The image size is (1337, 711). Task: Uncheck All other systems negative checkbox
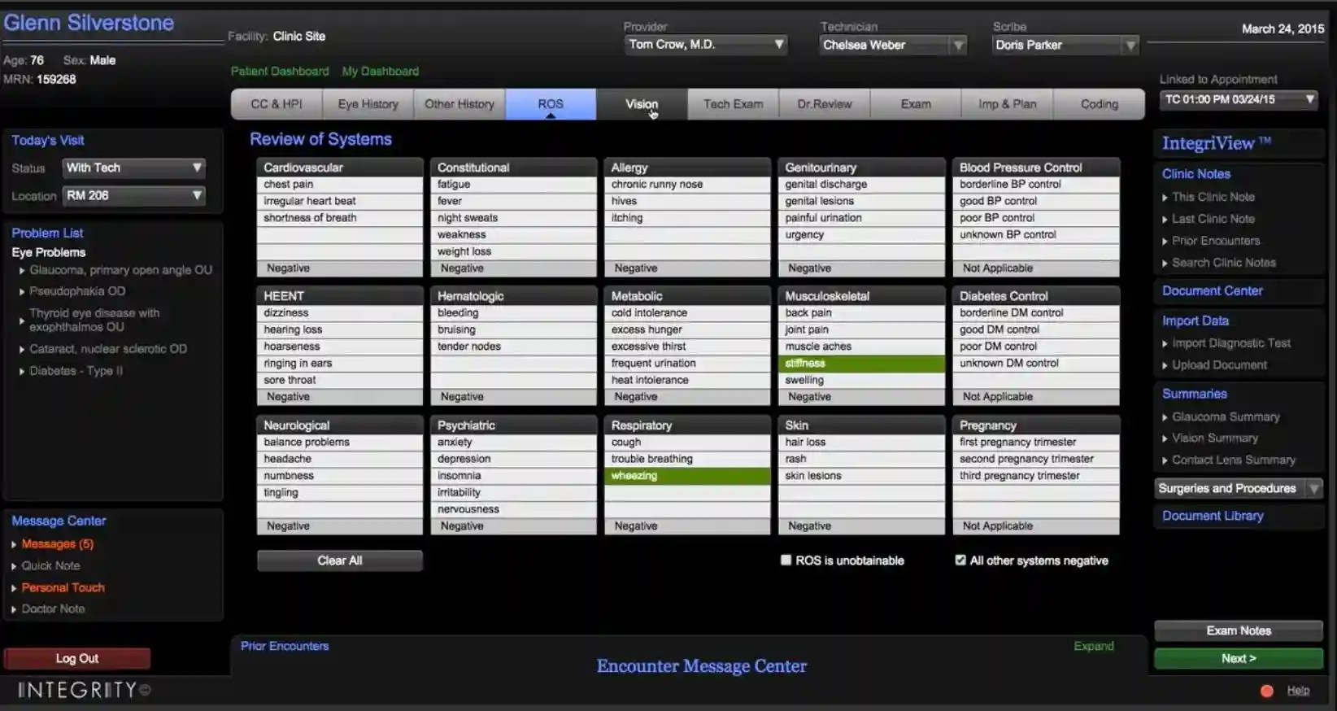pyautogui.click(x=960, y=560)
